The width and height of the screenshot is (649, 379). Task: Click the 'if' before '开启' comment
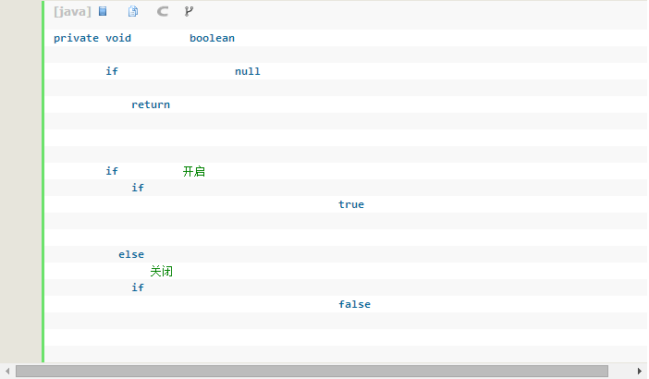[x=112, y=171]
